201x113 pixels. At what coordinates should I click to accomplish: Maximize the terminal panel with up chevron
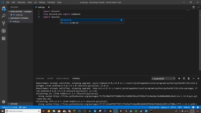(193, 78)
